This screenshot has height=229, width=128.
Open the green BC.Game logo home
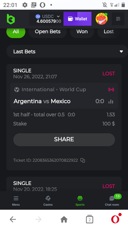pyautogui.click(x=11, y=19)
